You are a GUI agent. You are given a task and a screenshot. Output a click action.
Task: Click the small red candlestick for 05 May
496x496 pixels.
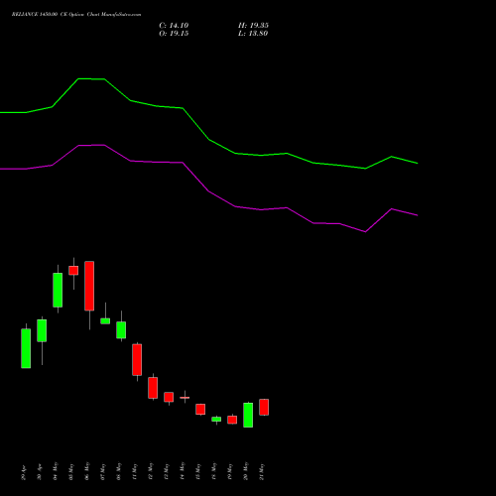pos(73,271)
